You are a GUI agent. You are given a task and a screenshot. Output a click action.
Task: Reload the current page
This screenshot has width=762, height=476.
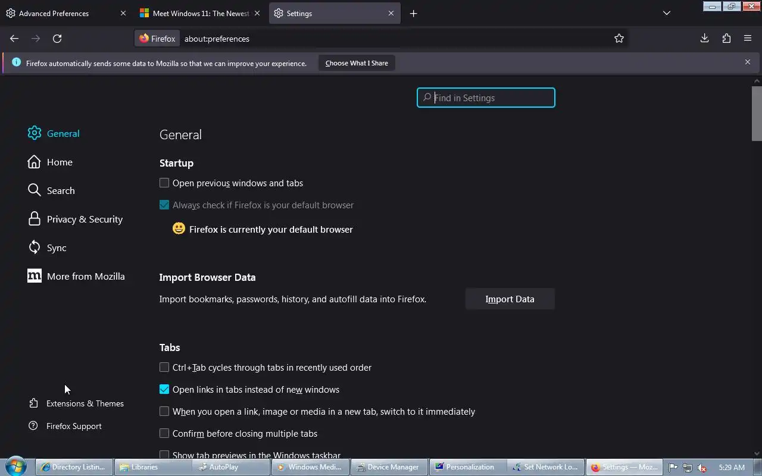coord(57,39)
